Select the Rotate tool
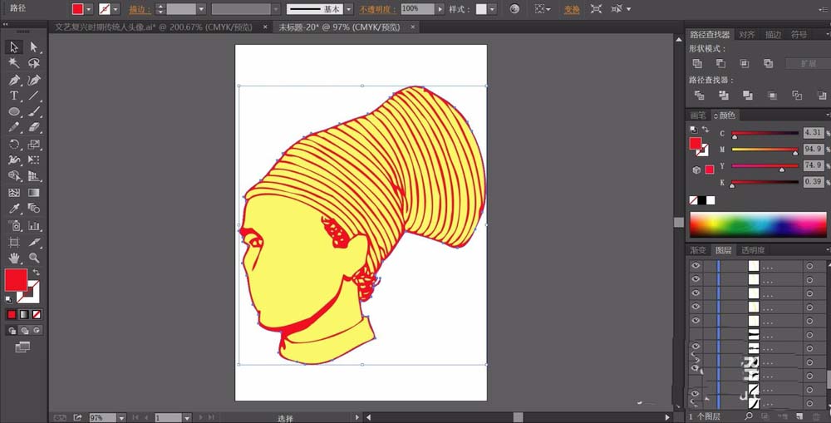 click(x=14, y=144)
